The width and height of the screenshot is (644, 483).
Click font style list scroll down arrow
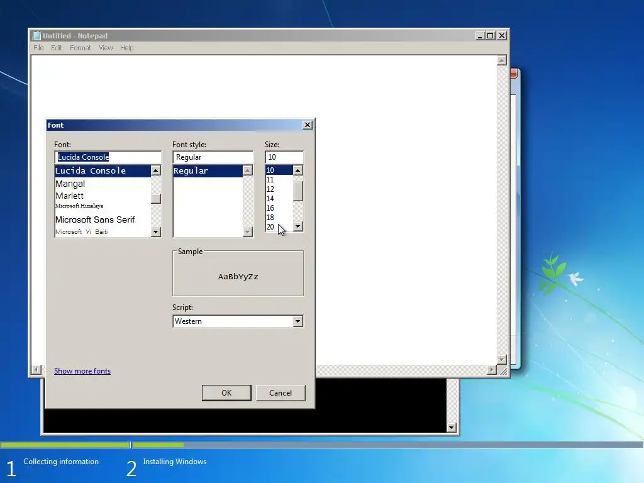point(248,231)
